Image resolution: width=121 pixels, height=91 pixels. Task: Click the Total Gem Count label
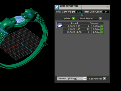[x=93, y=12]
